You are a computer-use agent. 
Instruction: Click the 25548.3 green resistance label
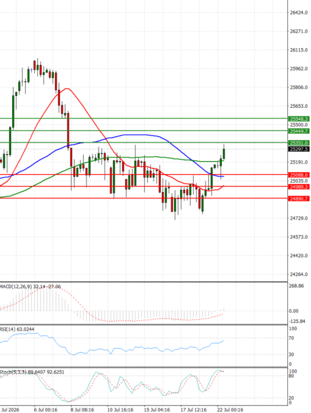click(x=299, y=119)
